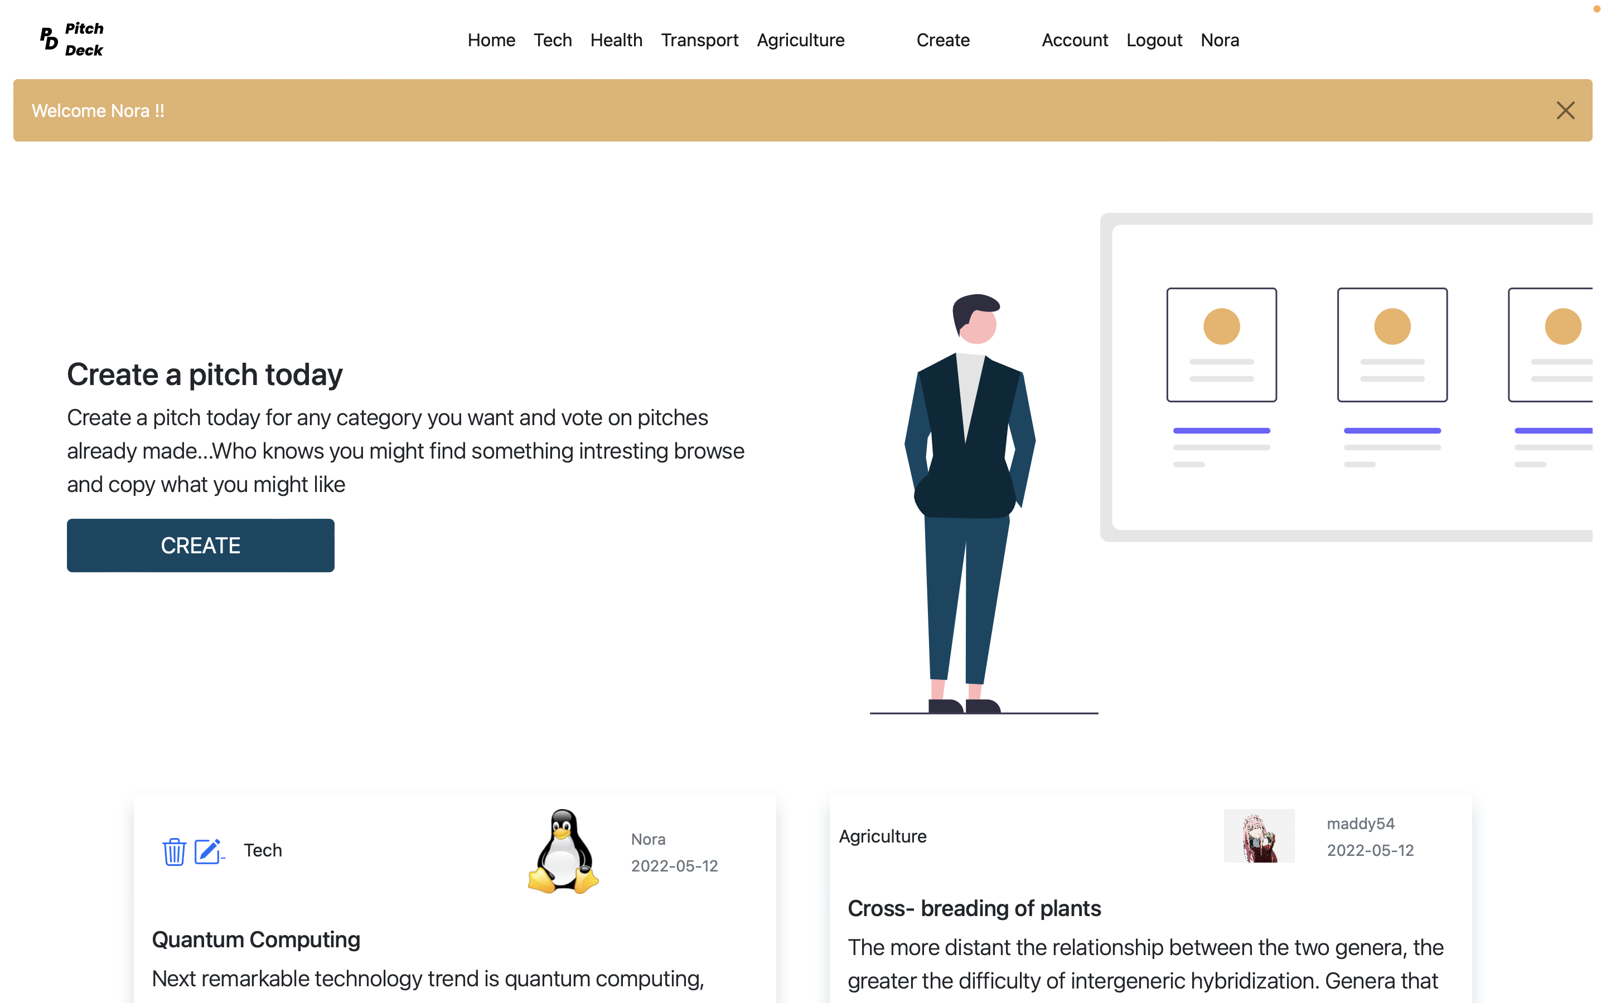Click the Cross-breading of plants heading
The width and height of the screenshot is (1606, 1003).
click(x=974, y=908)
